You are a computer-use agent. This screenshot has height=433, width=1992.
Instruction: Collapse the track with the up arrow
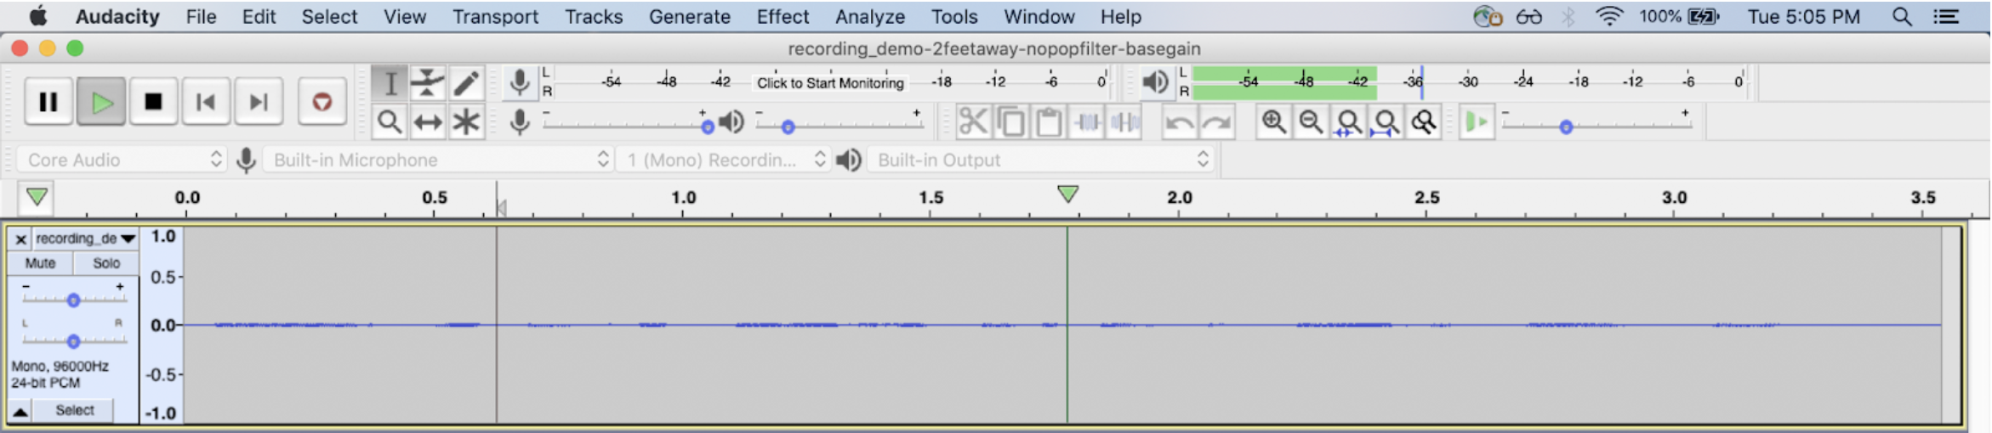point(20,412)
